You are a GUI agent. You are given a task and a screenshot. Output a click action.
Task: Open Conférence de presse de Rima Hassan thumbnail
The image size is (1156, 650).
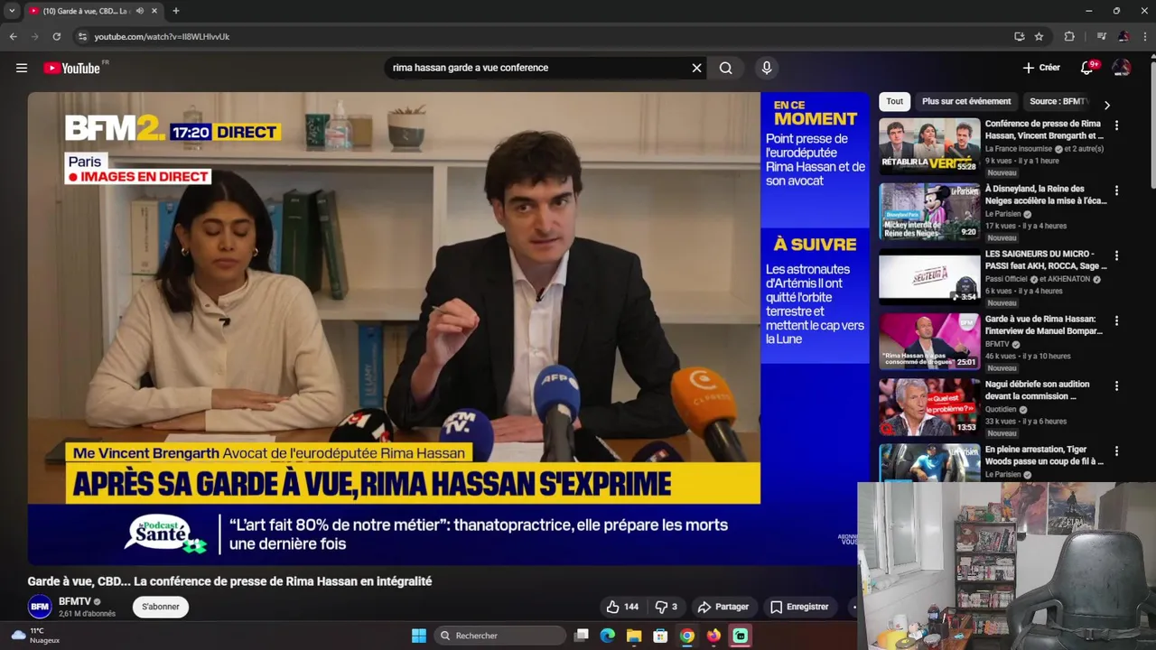929,146
